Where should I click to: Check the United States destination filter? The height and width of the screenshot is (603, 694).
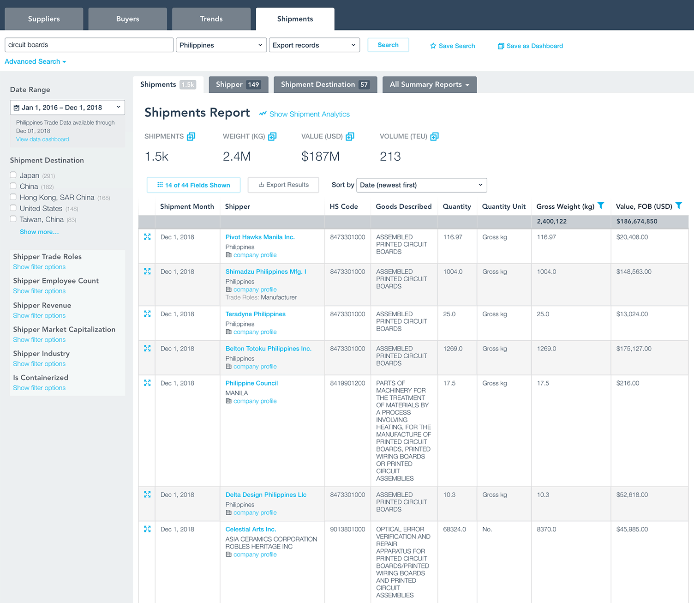[13, 208]
